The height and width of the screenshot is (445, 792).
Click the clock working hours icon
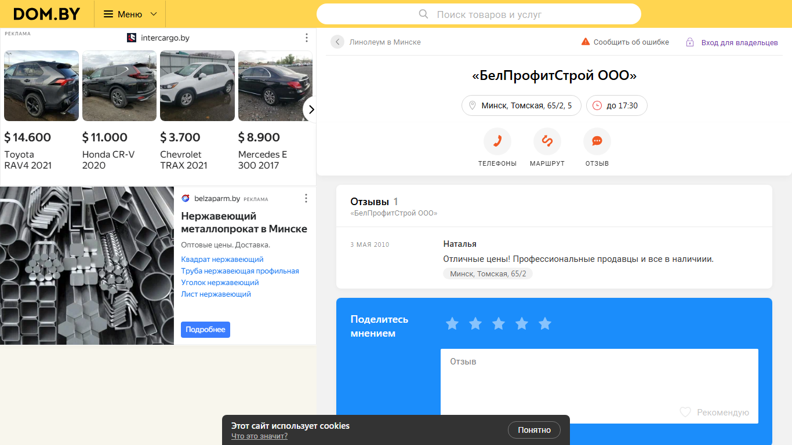[597, 105]
